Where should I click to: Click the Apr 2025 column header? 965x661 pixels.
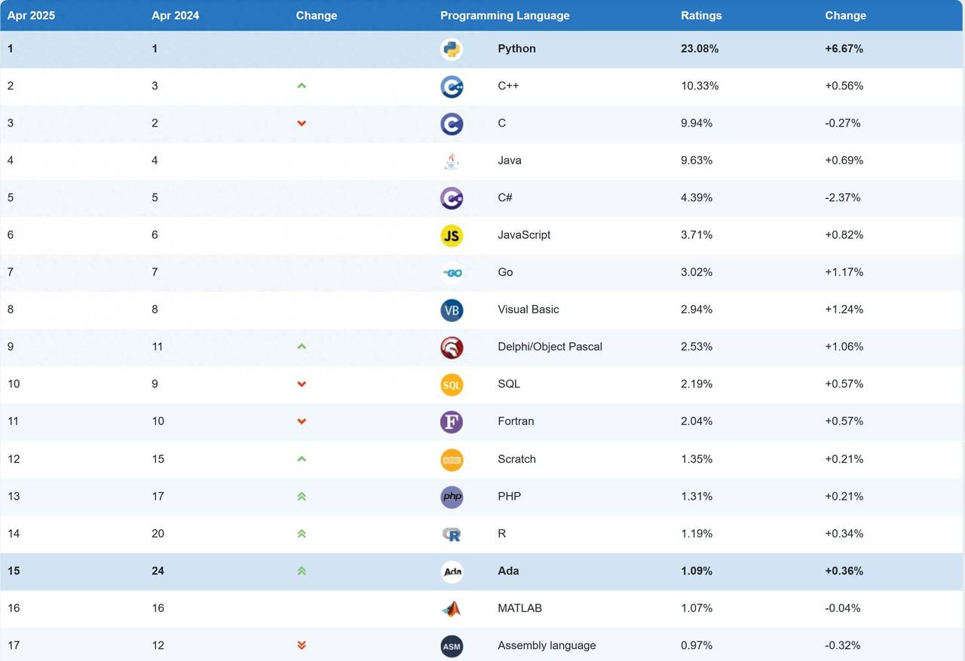pyautogui.click(x=31, y=15)
